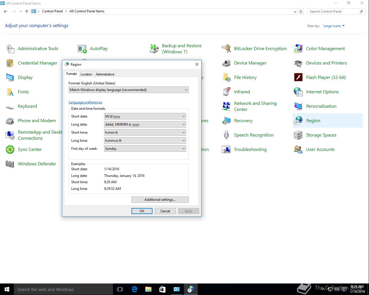Open File Explorer from taskbar
The height and width of the screenshot is (295, 369).
(x=148, y=289)
